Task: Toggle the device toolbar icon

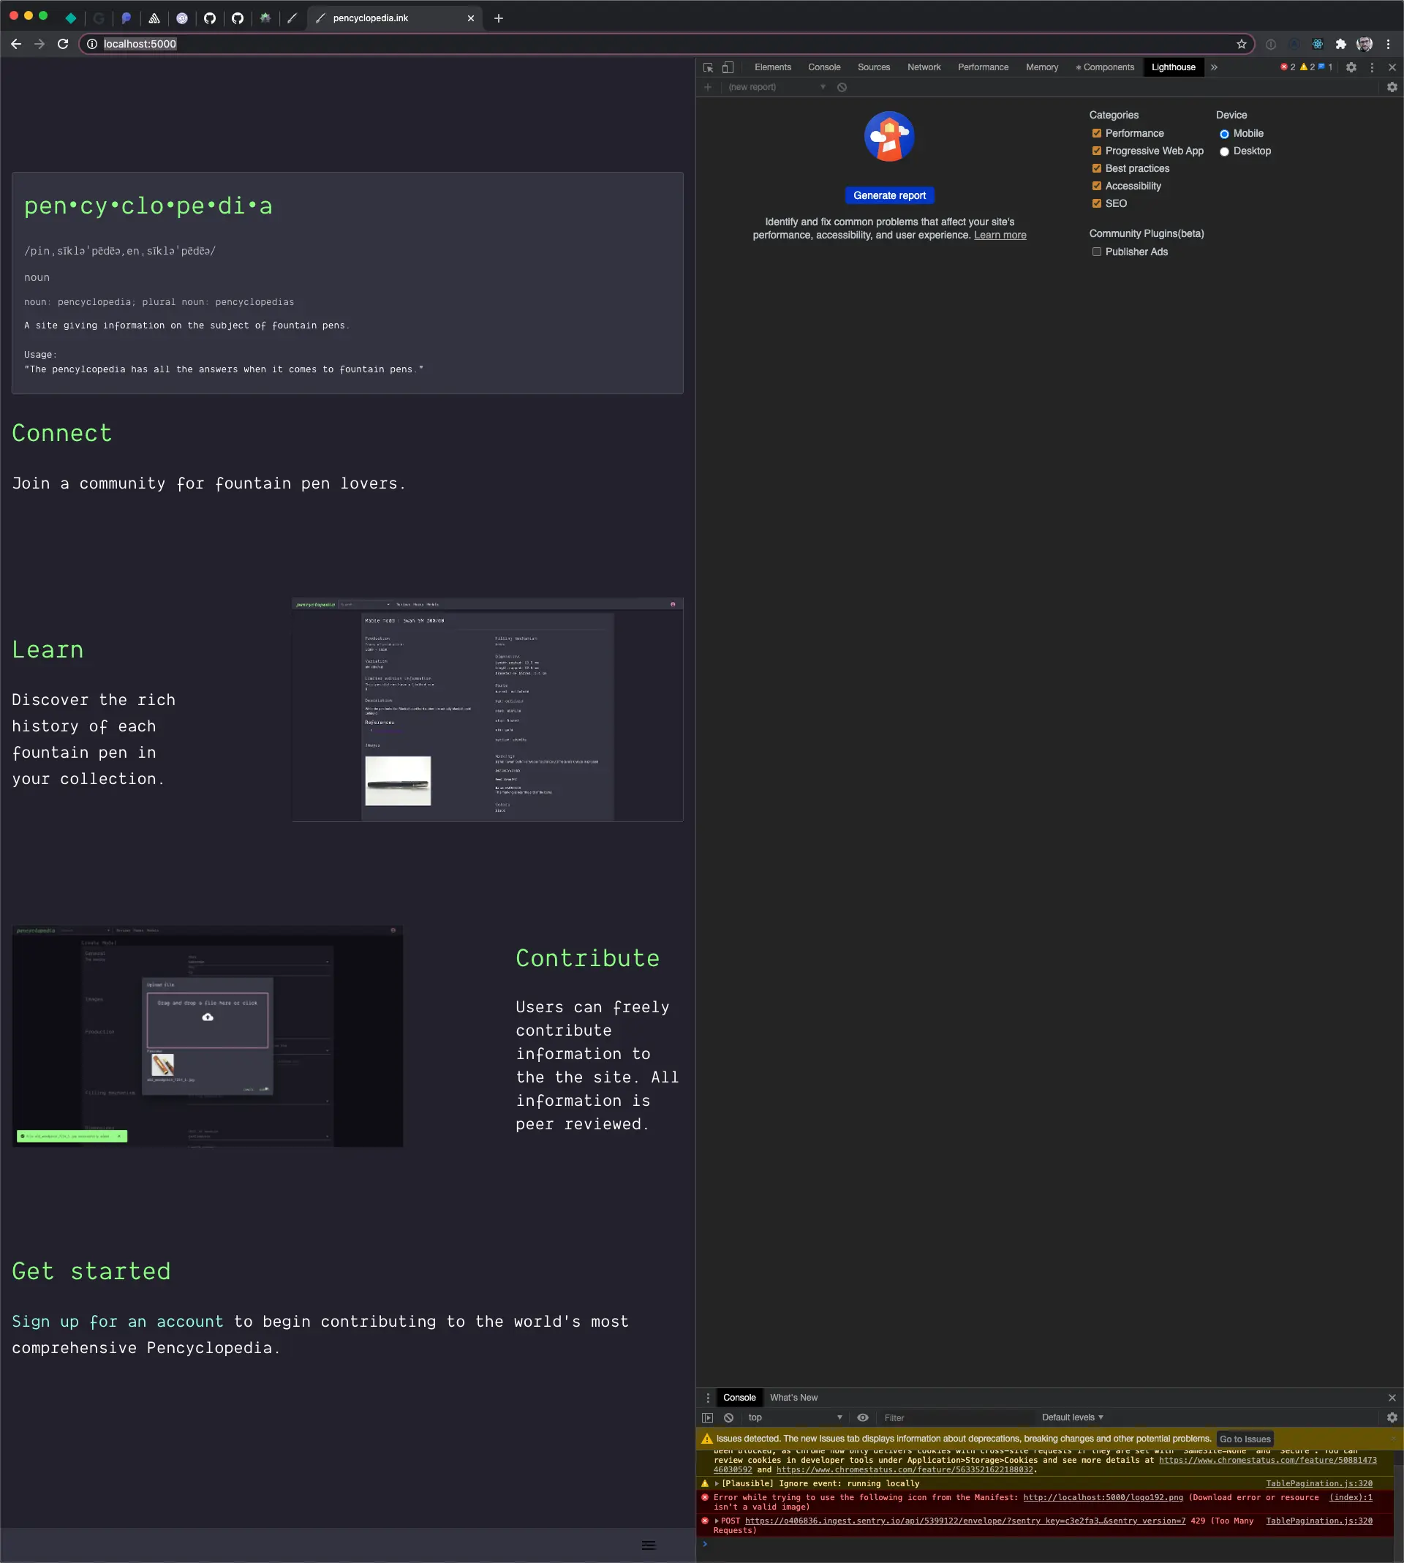Action: (x=728, y=68)
